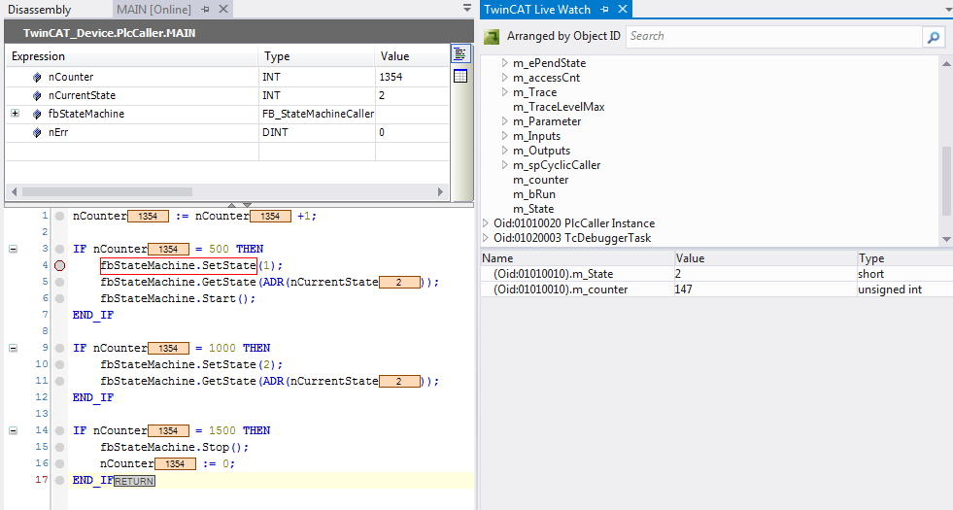Pin the MAIN [Online] tab

205,10
